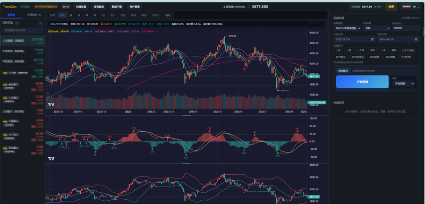Toggle the 压力测试 option

pyautogui.click(x=409, y=50)
